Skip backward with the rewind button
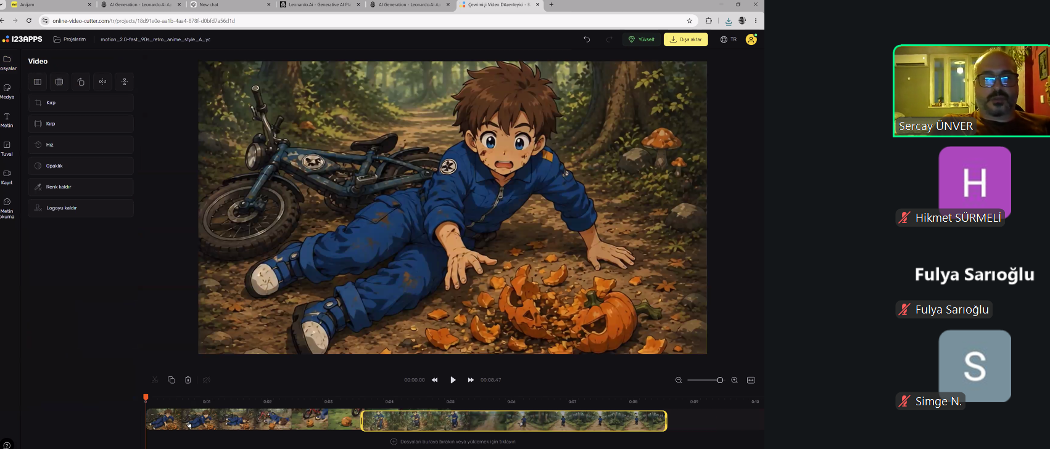The height and width of the screenshot is (449, 1050). coord(435,380)
